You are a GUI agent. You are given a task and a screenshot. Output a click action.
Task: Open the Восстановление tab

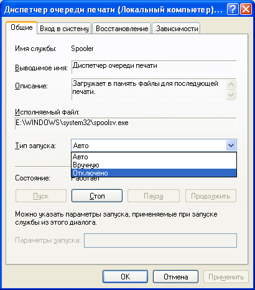[x=122, y=29]
